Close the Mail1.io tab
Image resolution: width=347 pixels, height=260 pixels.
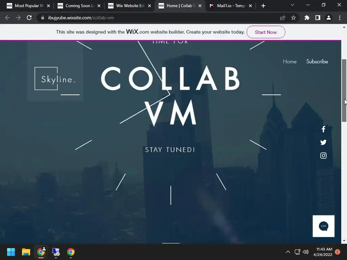click(x=250, y=6)
